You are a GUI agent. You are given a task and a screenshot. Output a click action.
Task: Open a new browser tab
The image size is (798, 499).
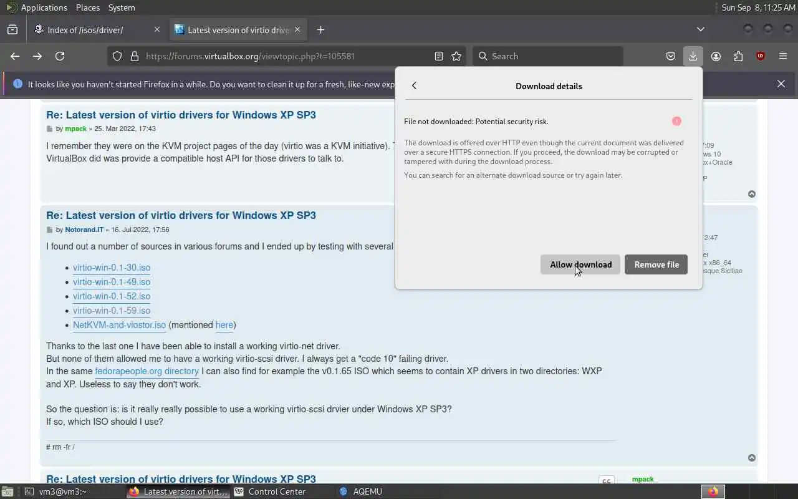[320, 29]
